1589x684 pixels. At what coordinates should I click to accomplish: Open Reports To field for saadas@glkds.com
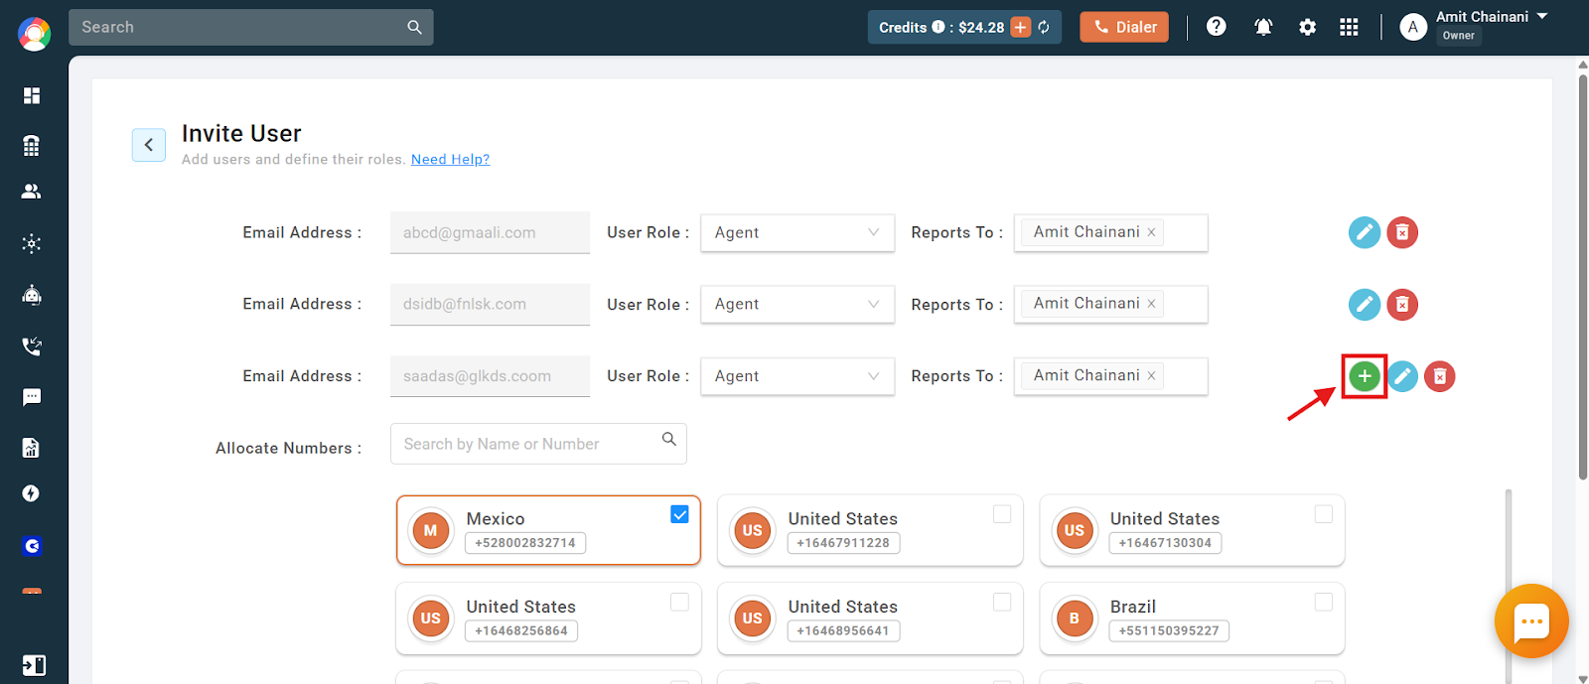pos(1110,376)
